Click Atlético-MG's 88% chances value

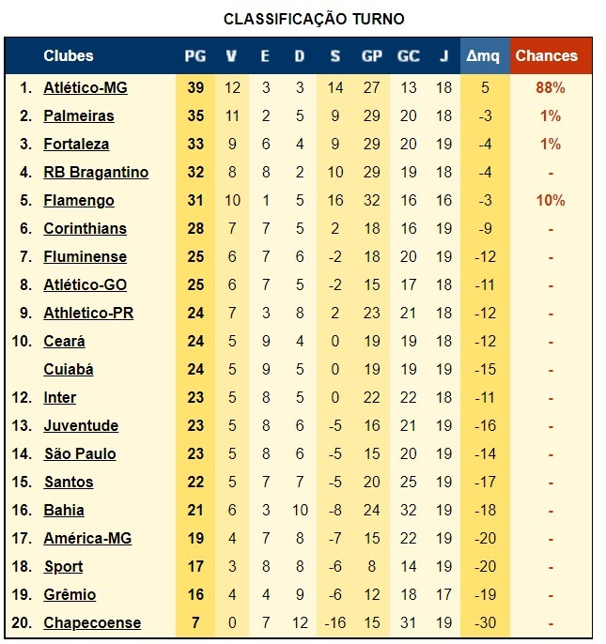pyautogui.click(x=551, y=87)
